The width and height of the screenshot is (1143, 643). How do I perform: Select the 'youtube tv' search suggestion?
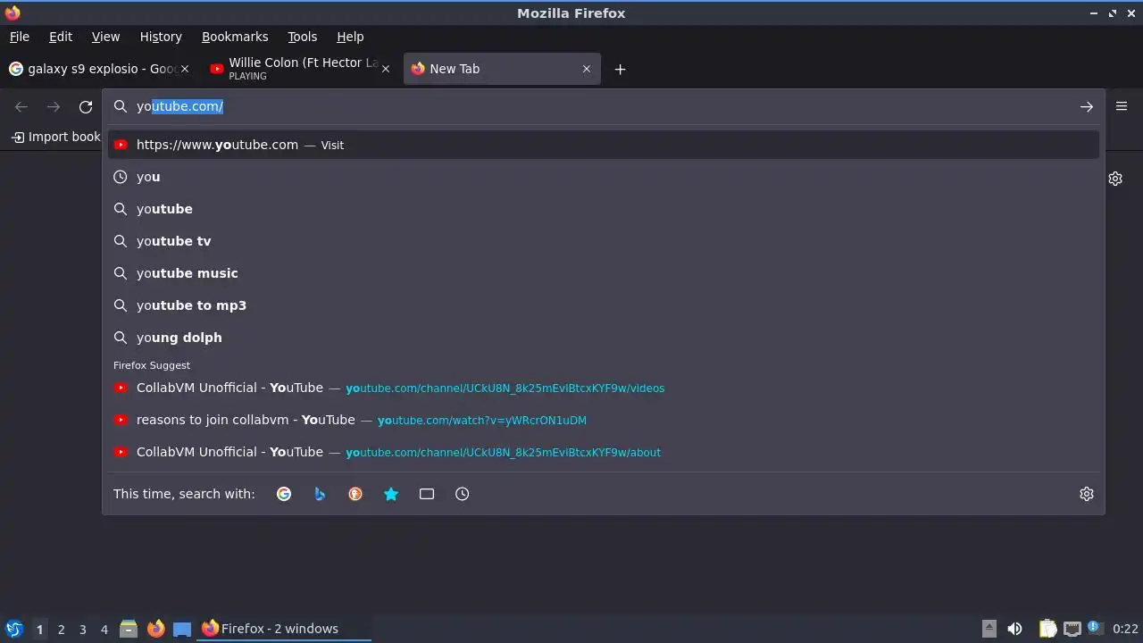pyautogui.click(x=603, y=241)
